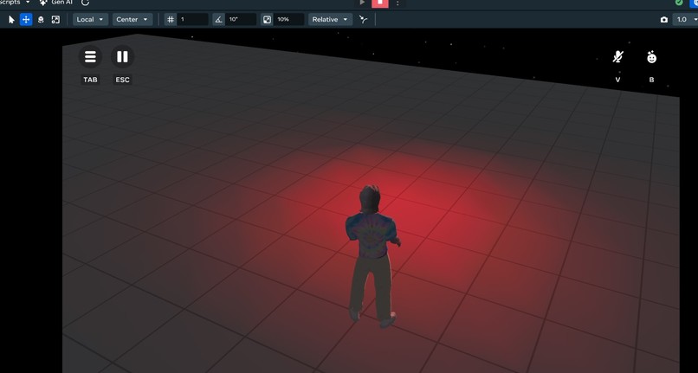Pause the session with ESC button
This screenshot has height=373, width=698.
(x=122, y=57)
